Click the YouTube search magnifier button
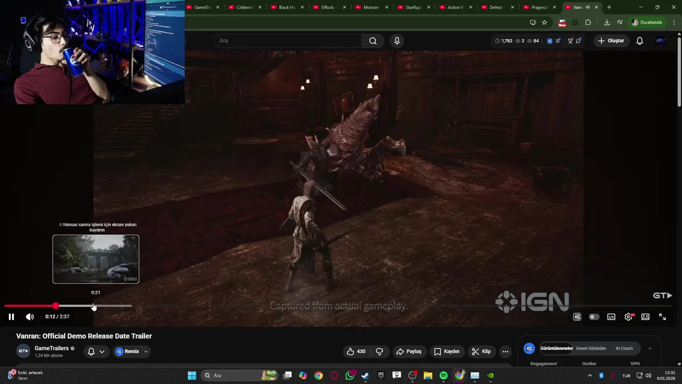This screenshot has width=682, height=384. click(x=373, y=41)
